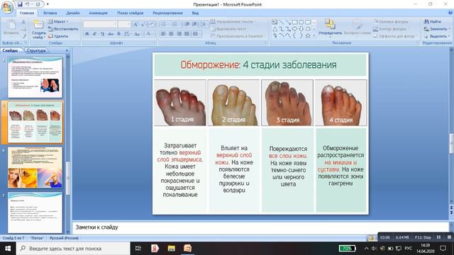Image resolution: width=454 pixels, height=255 pixels.
Task: Select the triangle shape in gallery
Action: click(x=275, y=29)
